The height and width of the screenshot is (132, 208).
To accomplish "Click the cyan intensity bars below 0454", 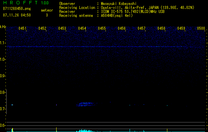I will pos(86,131).
